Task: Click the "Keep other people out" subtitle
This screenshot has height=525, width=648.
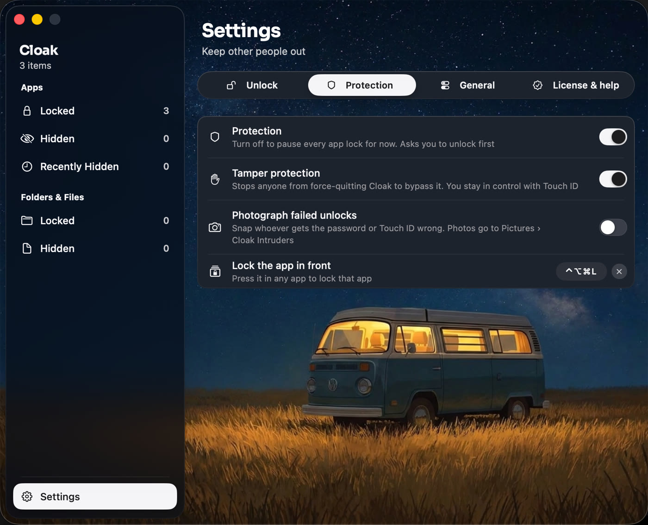Action: pos(254,51)
